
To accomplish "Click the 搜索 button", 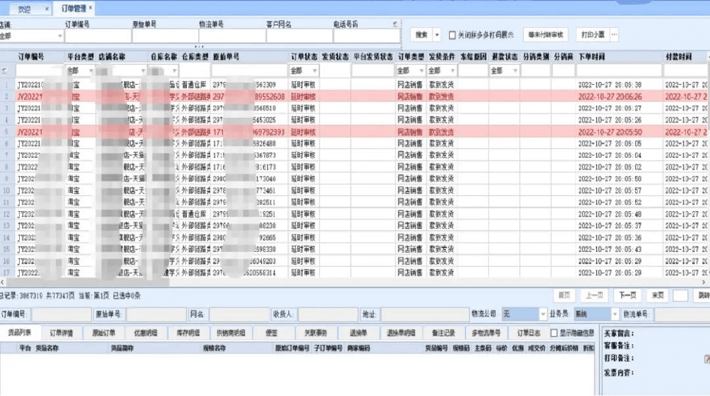I will (x=421, y=34).
